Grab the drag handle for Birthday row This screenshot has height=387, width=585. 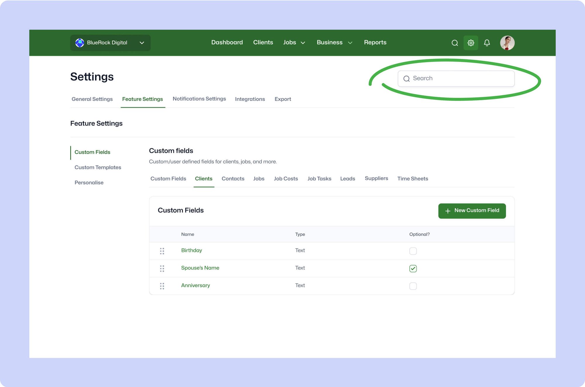point(162,251)
